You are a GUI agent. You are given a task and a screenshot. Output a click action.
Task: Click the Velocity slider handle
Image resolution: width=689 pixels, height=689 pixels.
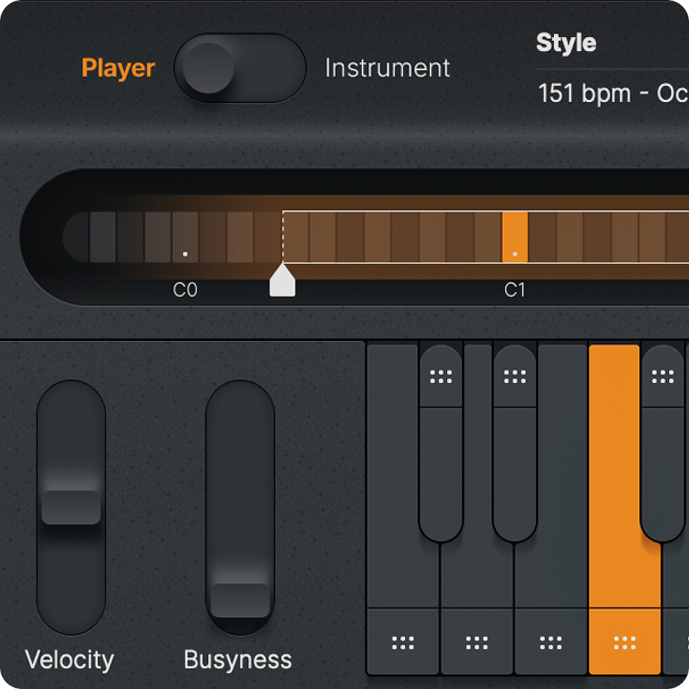point(71,507)
